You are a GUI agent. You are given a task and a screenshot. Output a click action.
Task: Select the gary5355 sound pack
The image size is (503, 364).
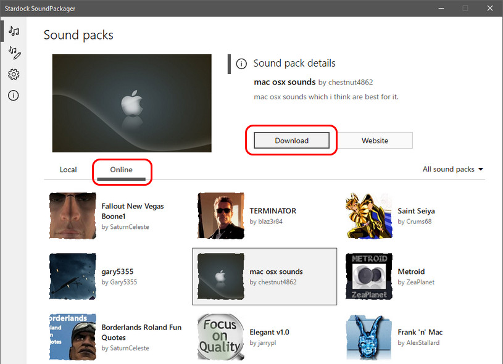tap(73, 276)
